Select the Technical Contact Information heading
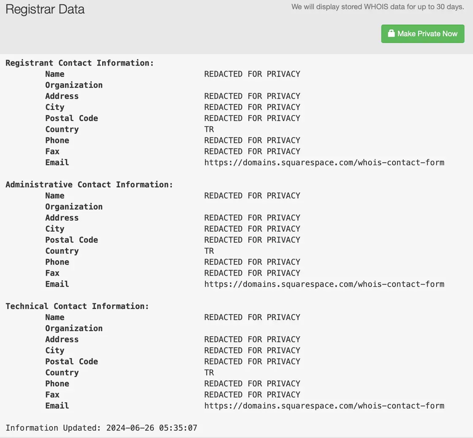Viewport: 473px width, 438px height. click(77, 306)
